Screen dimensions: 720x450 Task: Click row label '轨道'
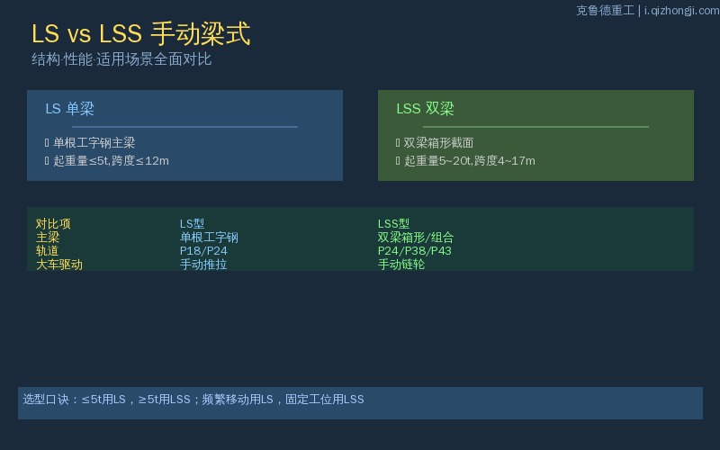pos(48,251)
